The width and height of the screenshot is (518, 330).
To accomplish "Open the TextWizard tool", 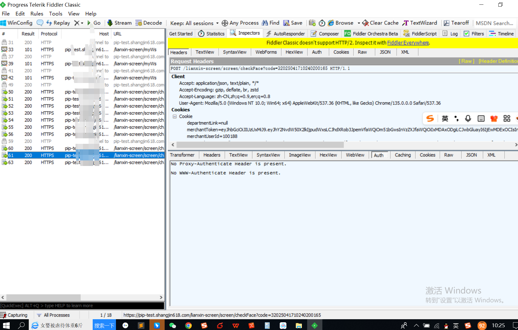I will click(x=420, y=23).
